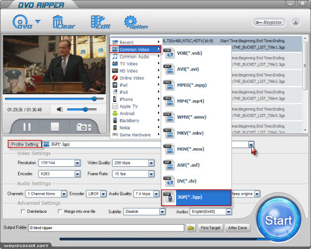Open the iPad device category
This screenshot has height=249, width=311.
[x=136, y=85]
